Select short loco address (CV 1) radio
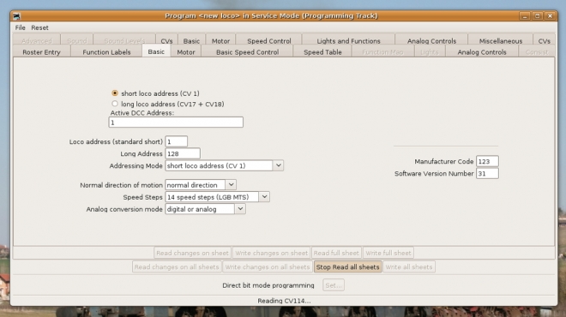 [x=115, y=93]
